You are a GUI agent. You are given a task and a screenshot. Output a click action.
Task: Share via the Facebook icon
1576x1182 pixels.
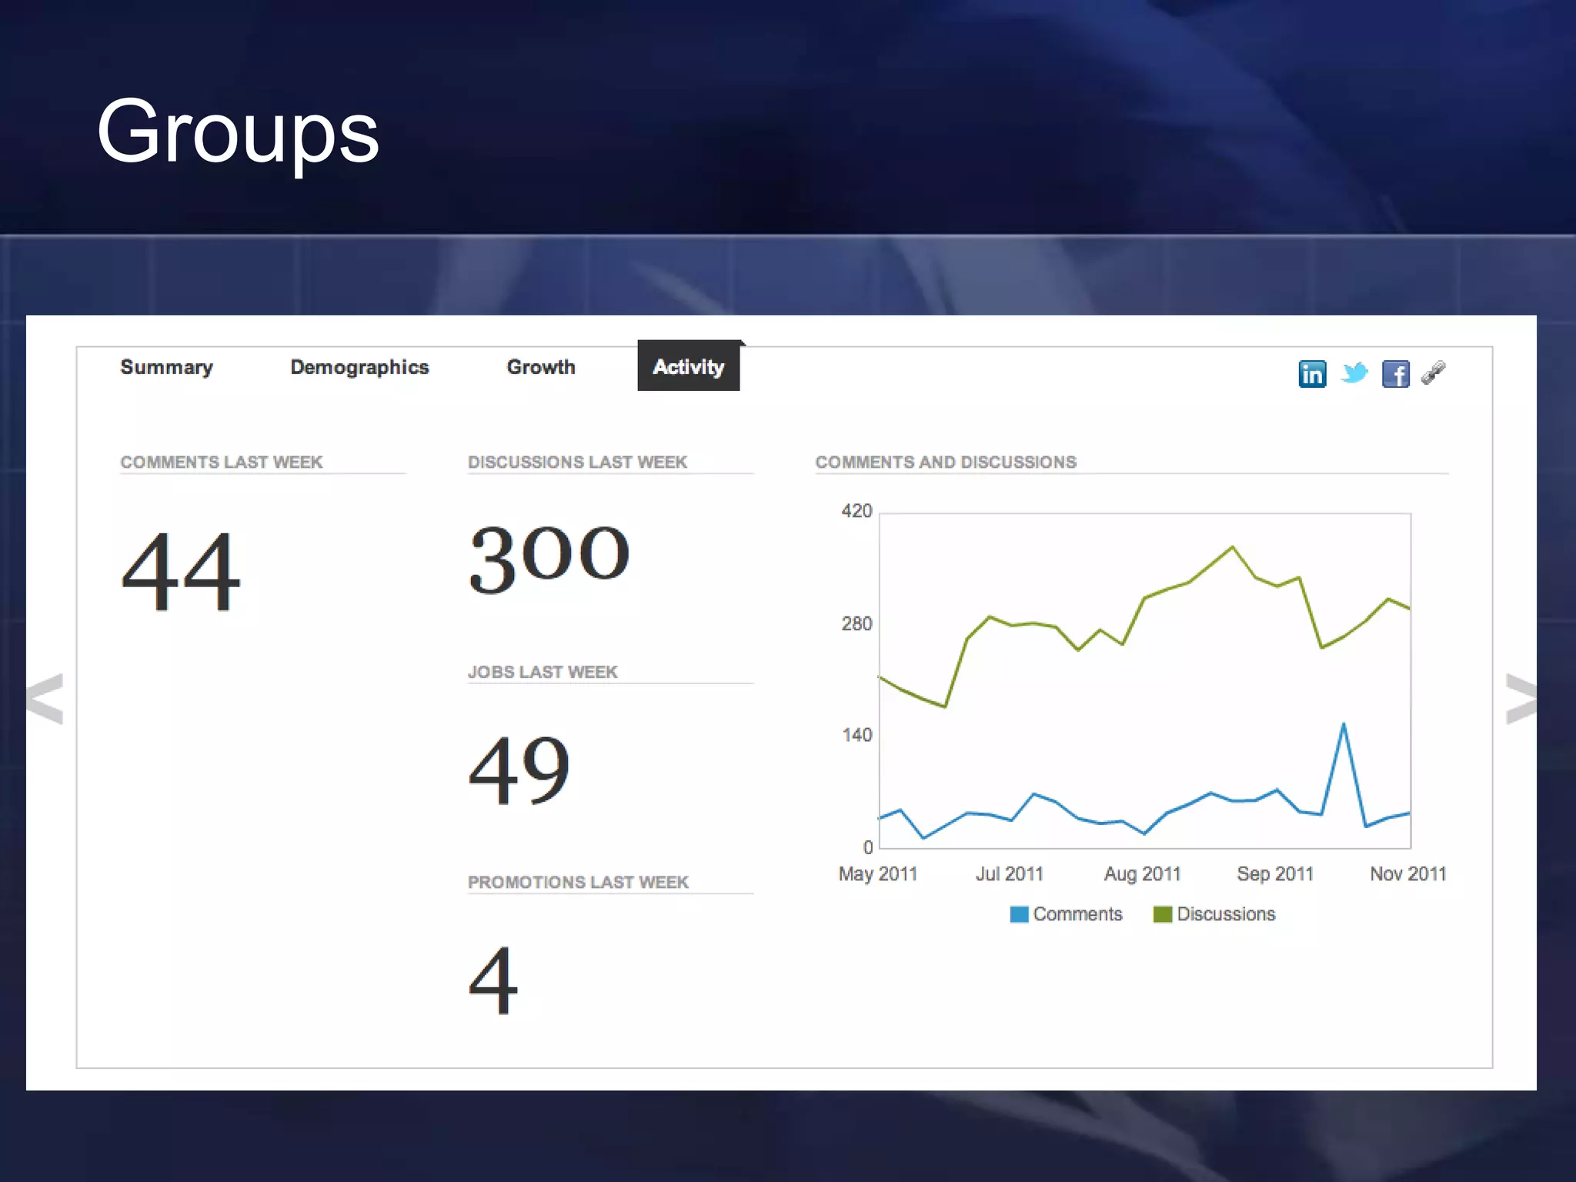click(1396, 374)
